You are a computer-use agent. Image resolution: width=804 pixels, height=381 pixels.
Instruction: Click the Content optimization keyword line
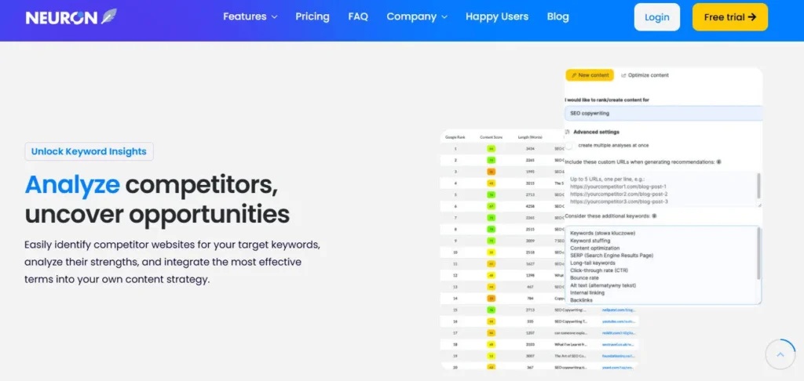point(595,248)
